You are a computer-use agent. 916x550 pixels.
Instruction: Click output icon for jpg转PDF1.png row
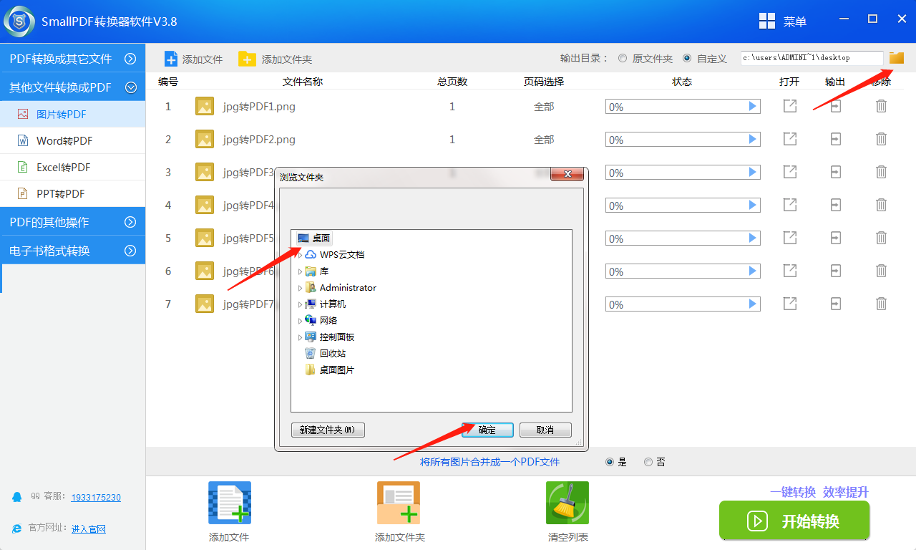pos(836,106)
